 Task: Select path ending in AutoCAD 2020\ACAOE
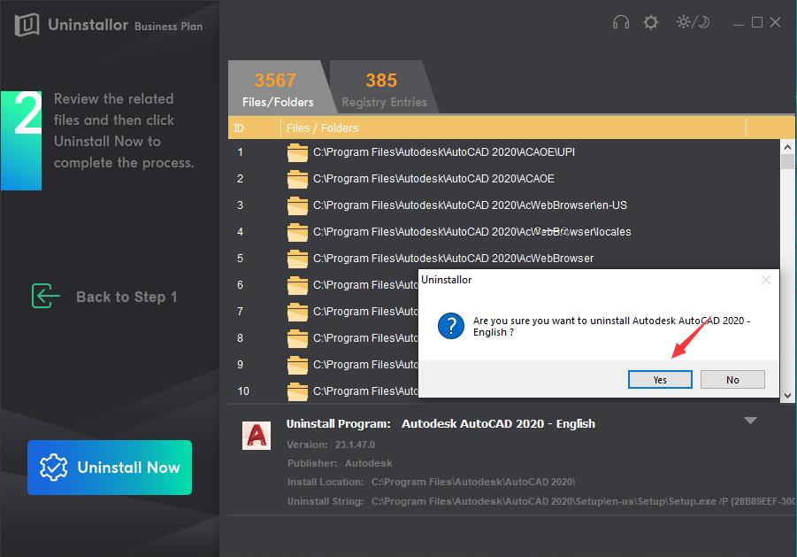(433, 179)
